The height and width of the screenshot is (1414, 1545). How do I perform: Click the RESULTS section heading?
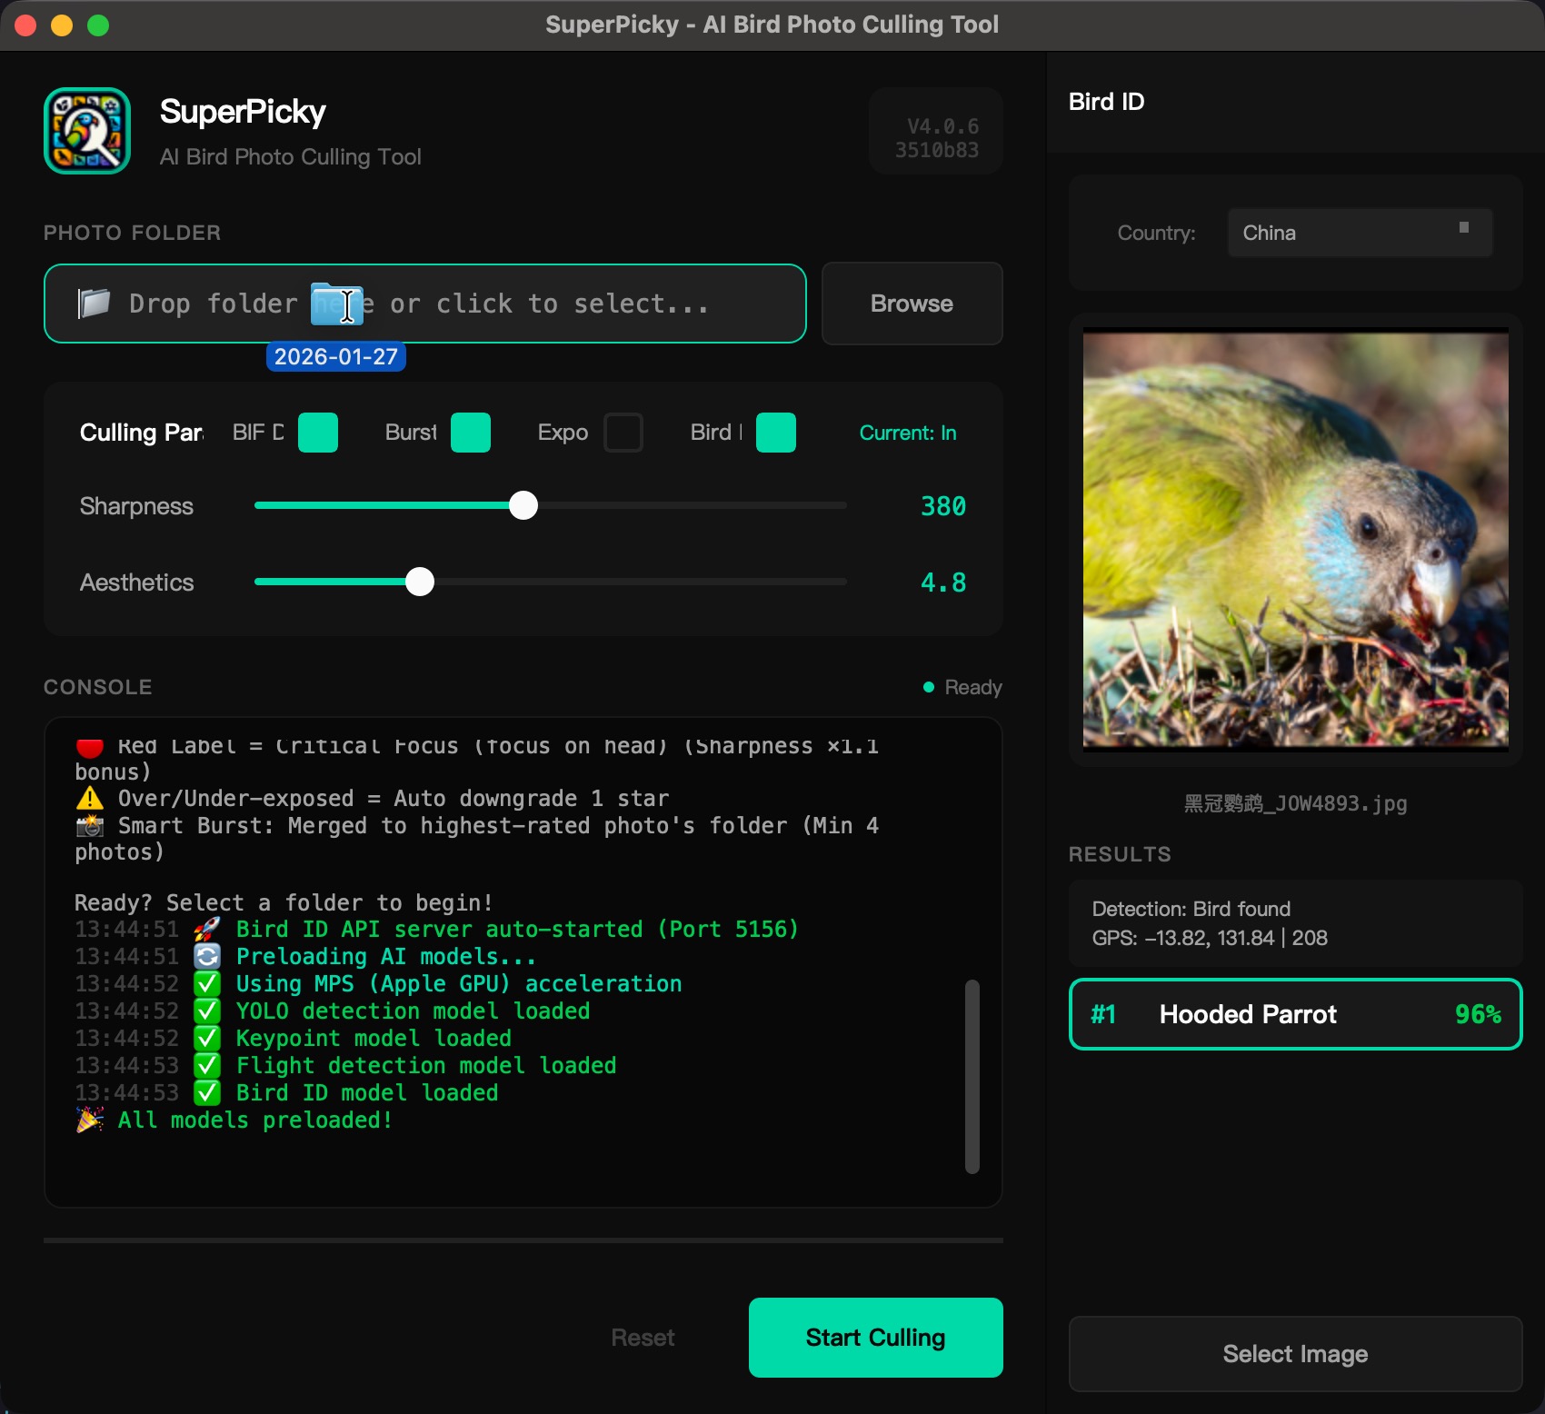(x=1120, y=854)
